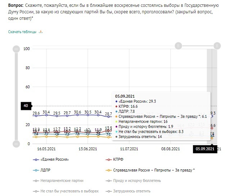Enable the "Приду и испорчу бюллетень" series

[133, 181]
